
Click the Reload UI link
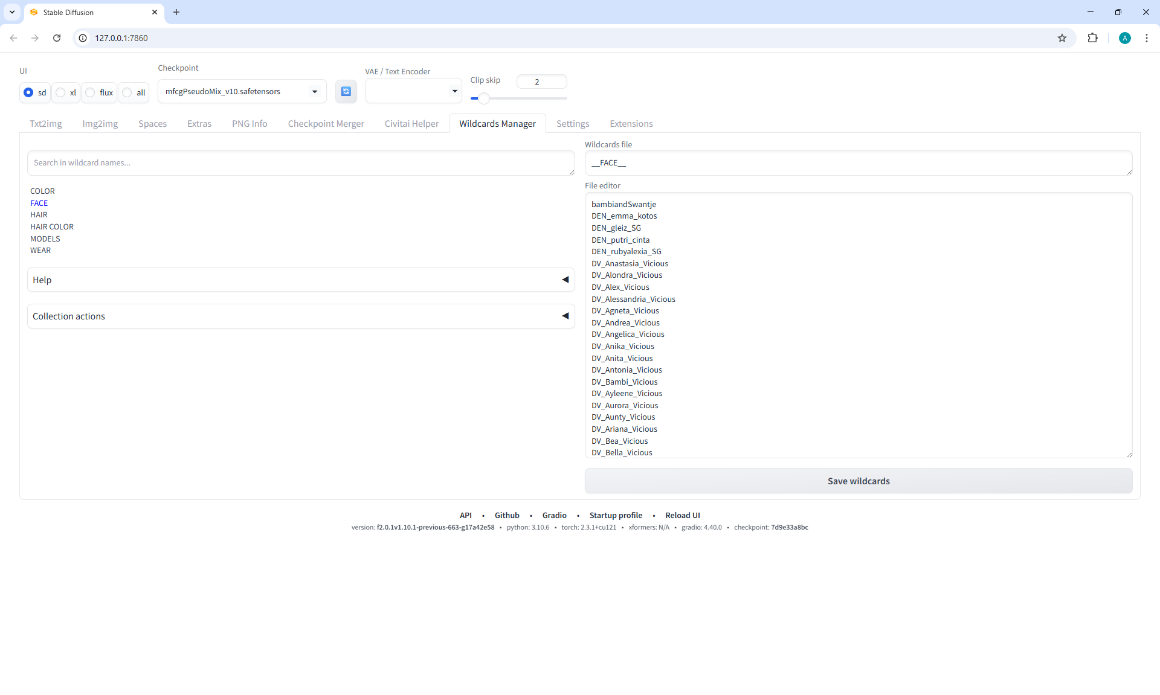coord(682,515)
